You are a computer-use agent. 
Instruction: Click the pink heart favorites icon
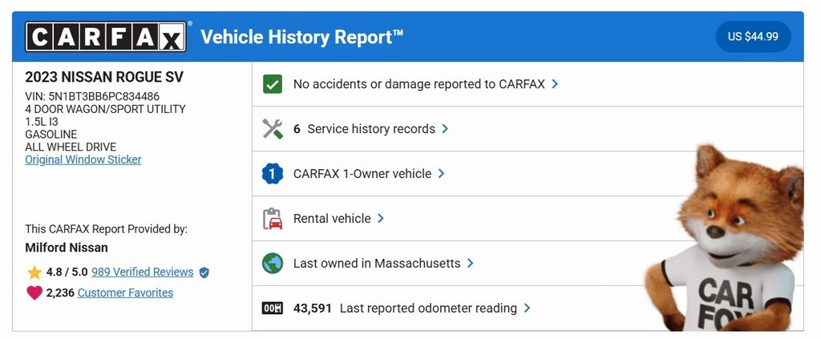point(34,293)
